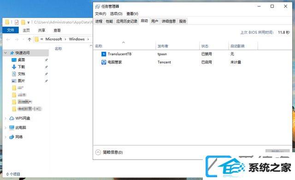Open the quick access toolbar dropdown arrow
Image resolution: width=295 pixels, height=180 pixels.
click(x=29, y=23)
